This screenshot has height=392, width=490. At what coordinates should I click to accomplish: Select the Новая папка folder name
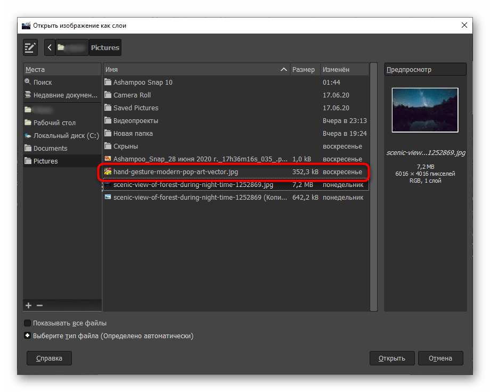pyautogui.click(x=133, y=134)
